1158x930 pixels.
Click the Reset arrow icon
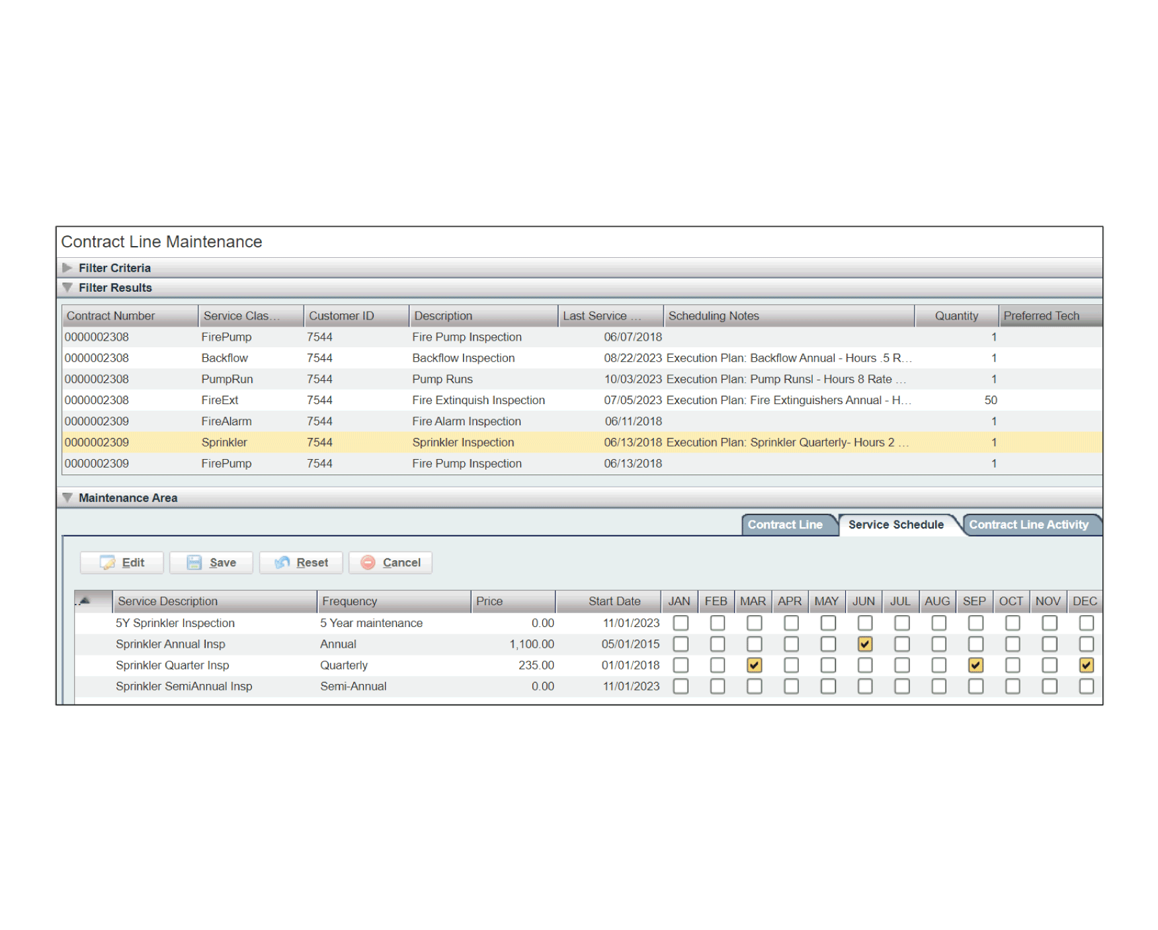pos(282,562)
